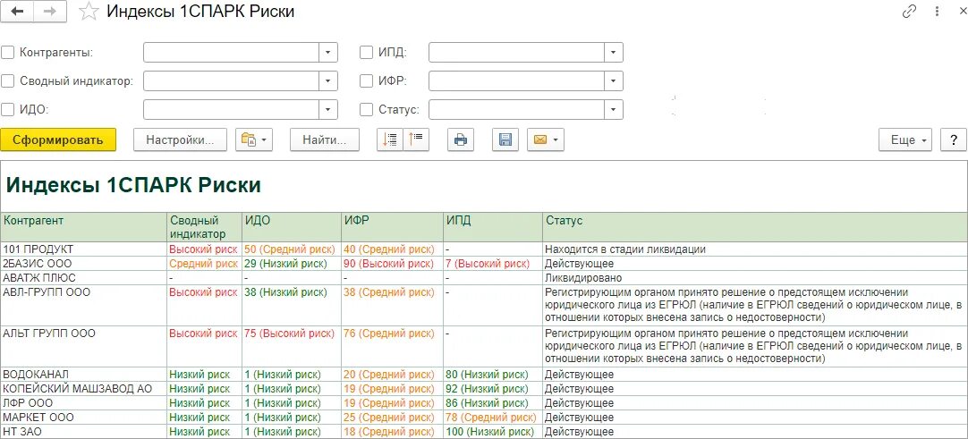The height and width of the screenshot is (439, 968).
Task: Click the 92 (Низкий риск) ИПД value
Action: (487, 389)
